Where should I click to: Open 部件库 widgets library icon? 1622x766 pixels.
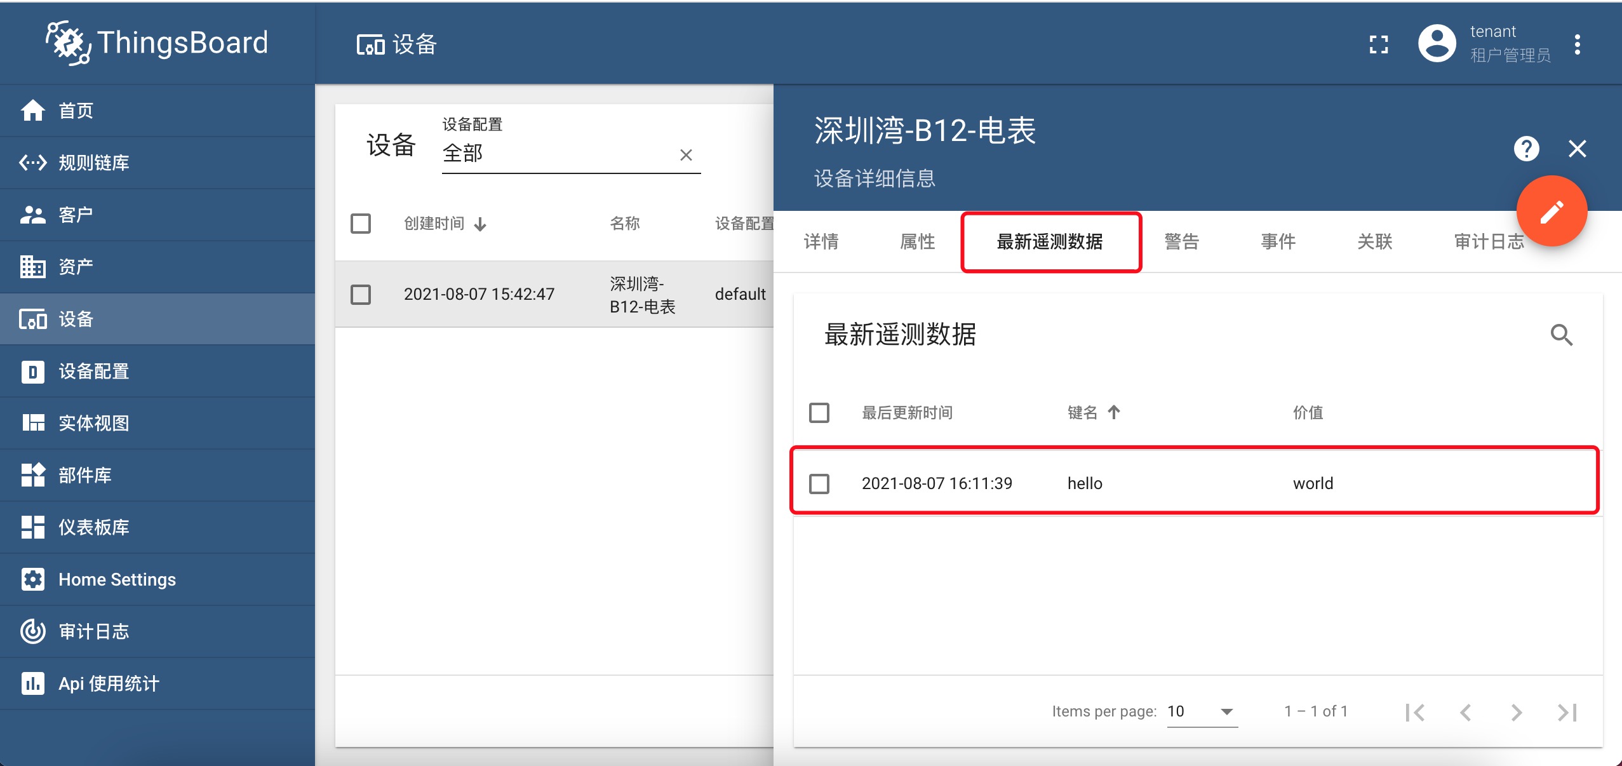(32, 475)
